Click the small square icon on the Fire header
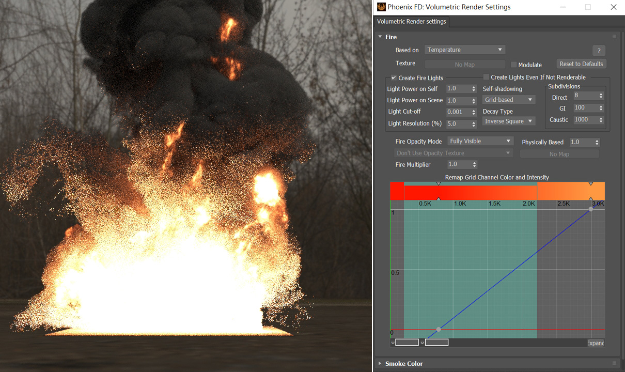The width and height of the screenshot is (625, 372). coord(614,36)
